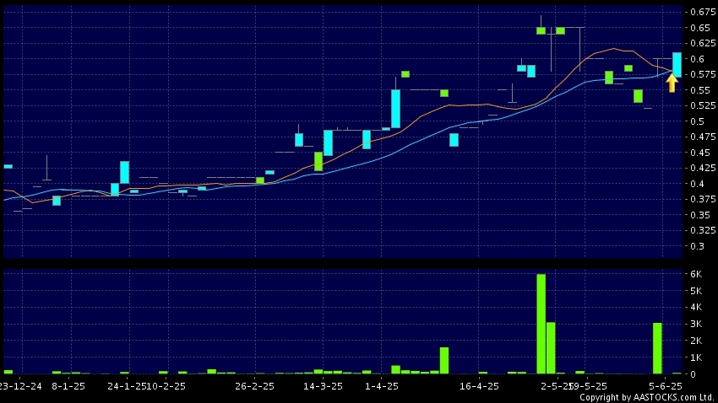Click the 0.6 price axis label
Screen dimensions: 718x403
pyautogui.click(x=698, y=58)
